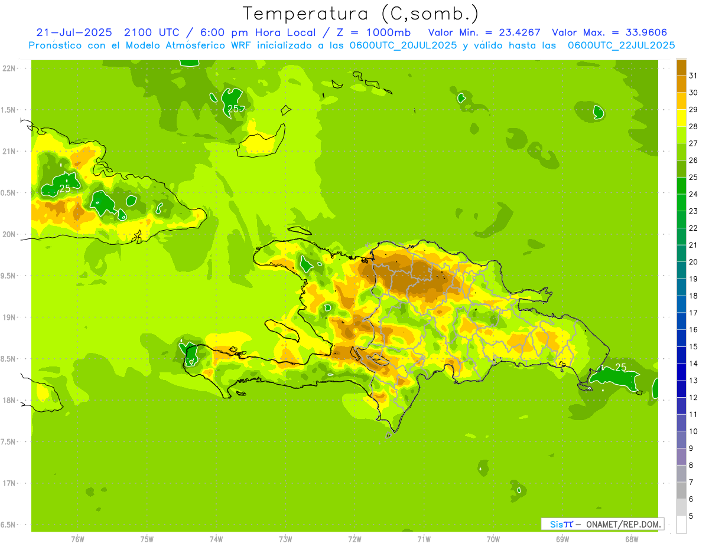The height and width of the screenshot is (547, 709).
Task: Click the '74W' longitude label
Action: (216, 539)
